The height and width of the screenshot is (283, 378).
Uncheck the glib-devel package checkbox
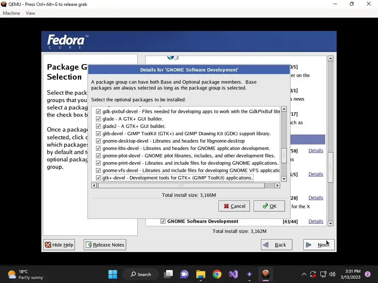[98, 133]
